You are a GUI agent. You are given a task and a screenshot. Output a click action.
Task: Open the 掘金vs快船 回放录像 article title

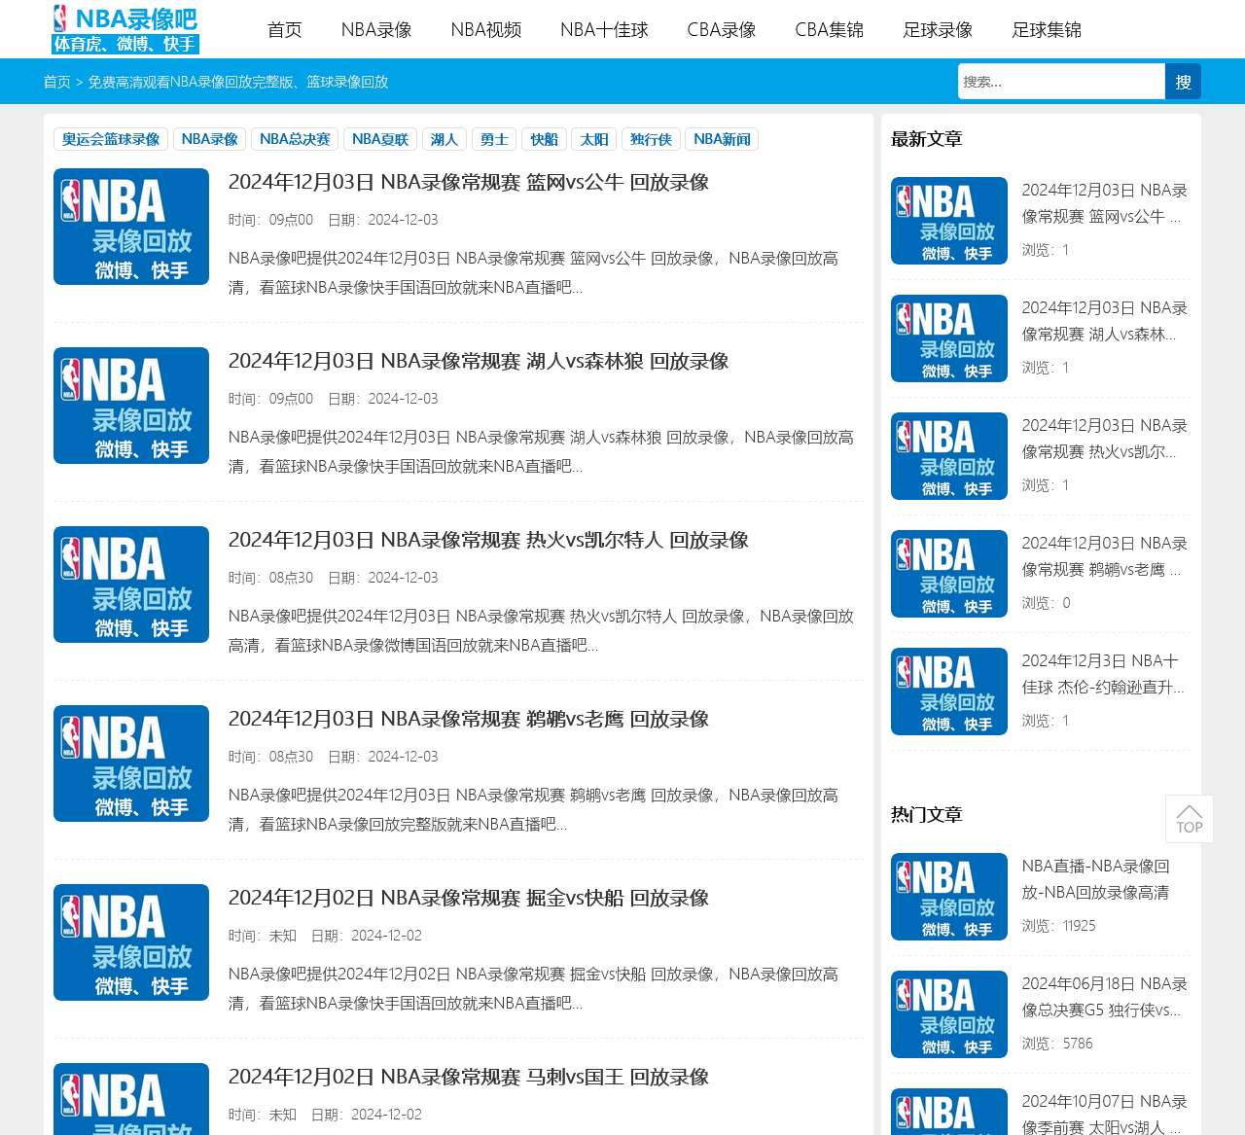[469, 898]
